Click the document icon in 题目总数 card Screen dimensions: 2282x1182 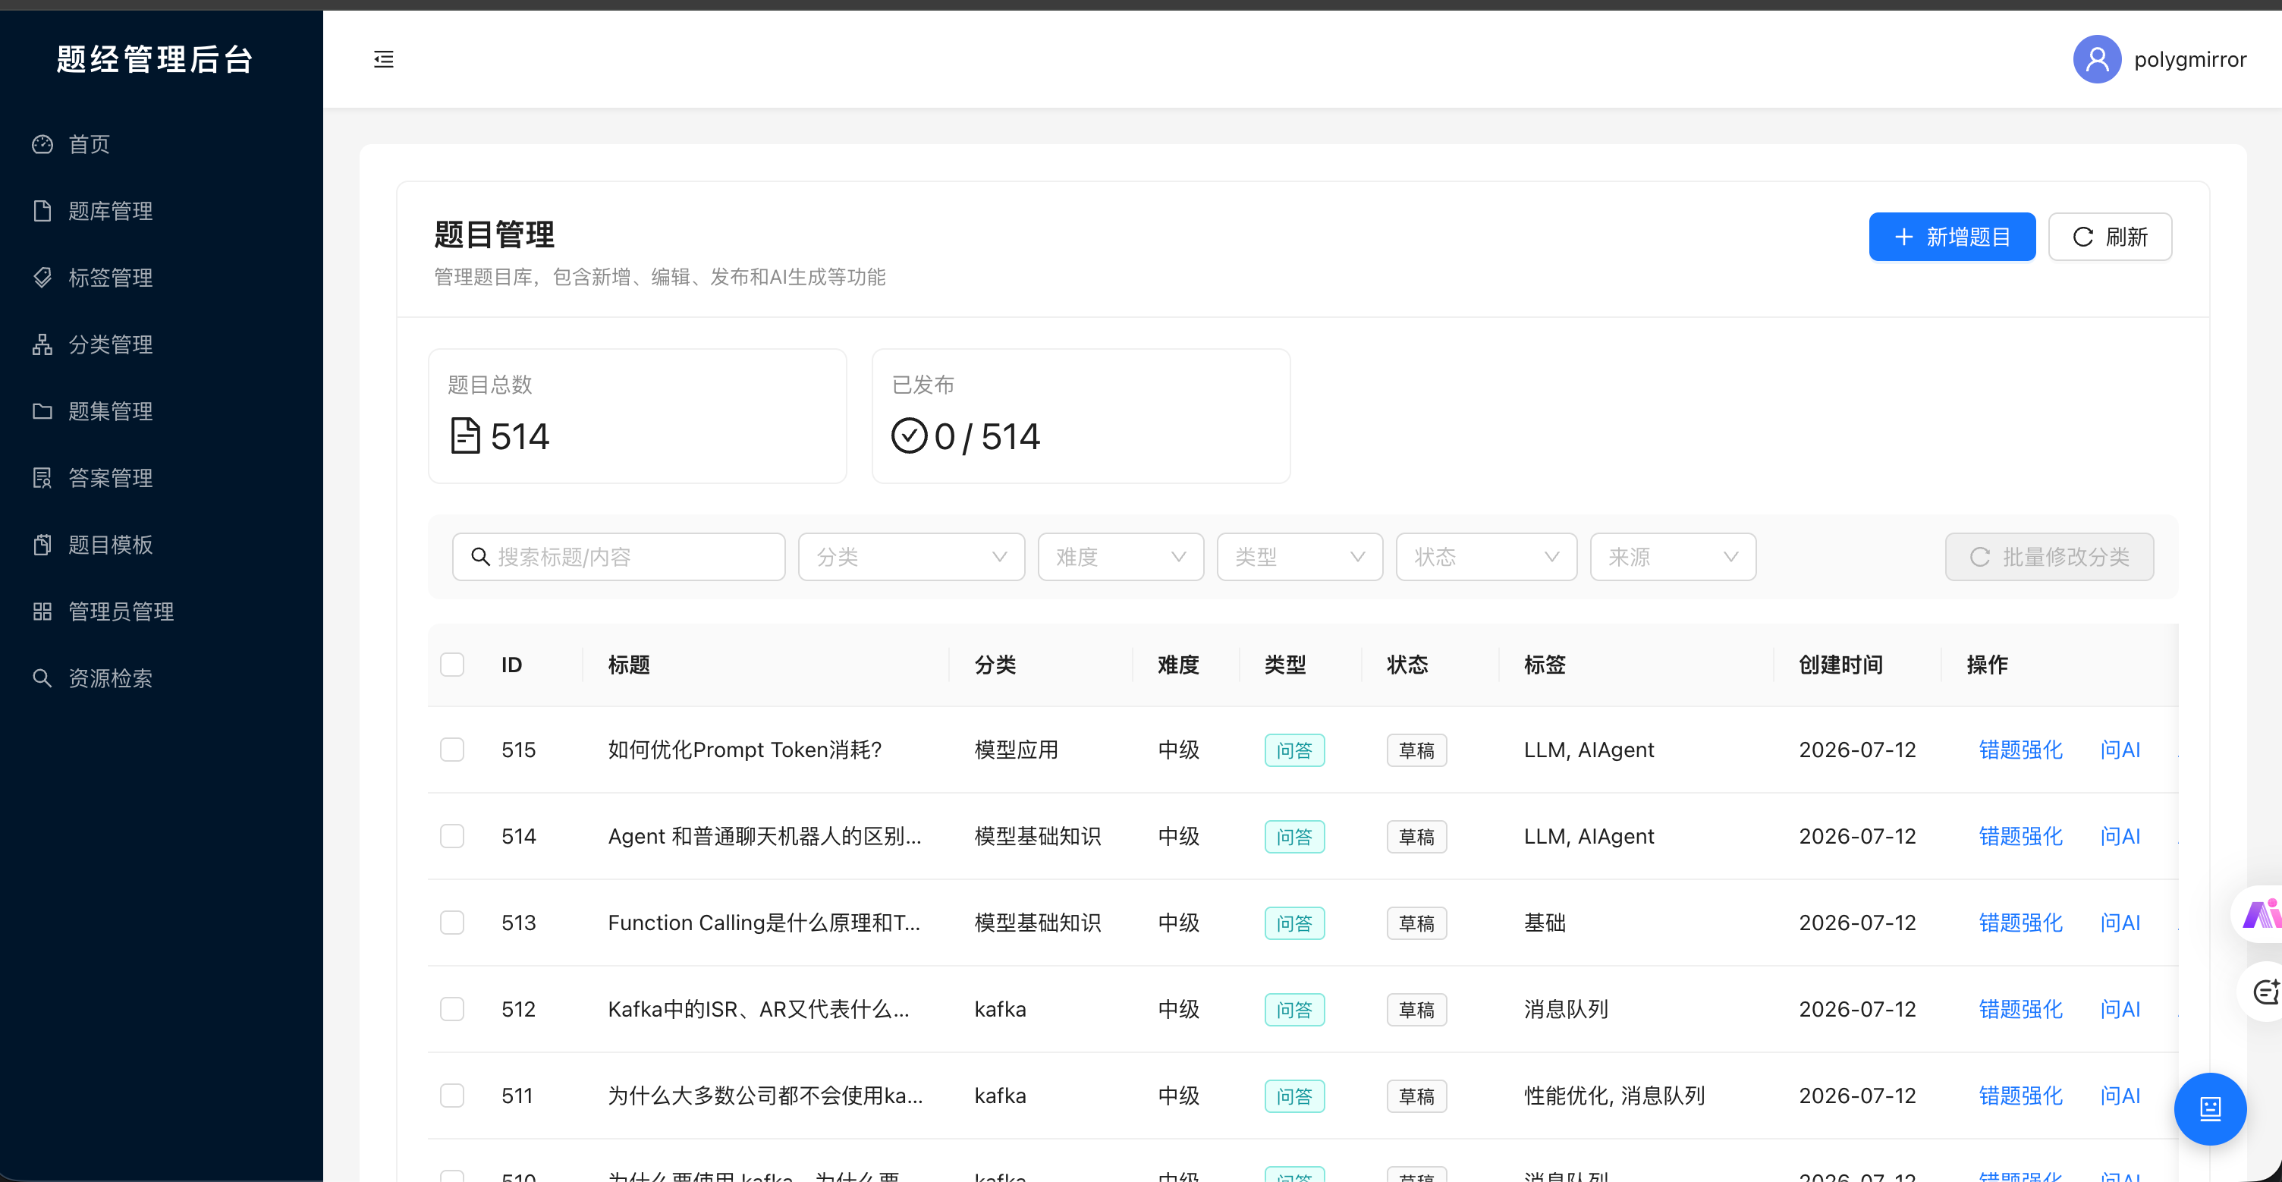tap(465, 436)
